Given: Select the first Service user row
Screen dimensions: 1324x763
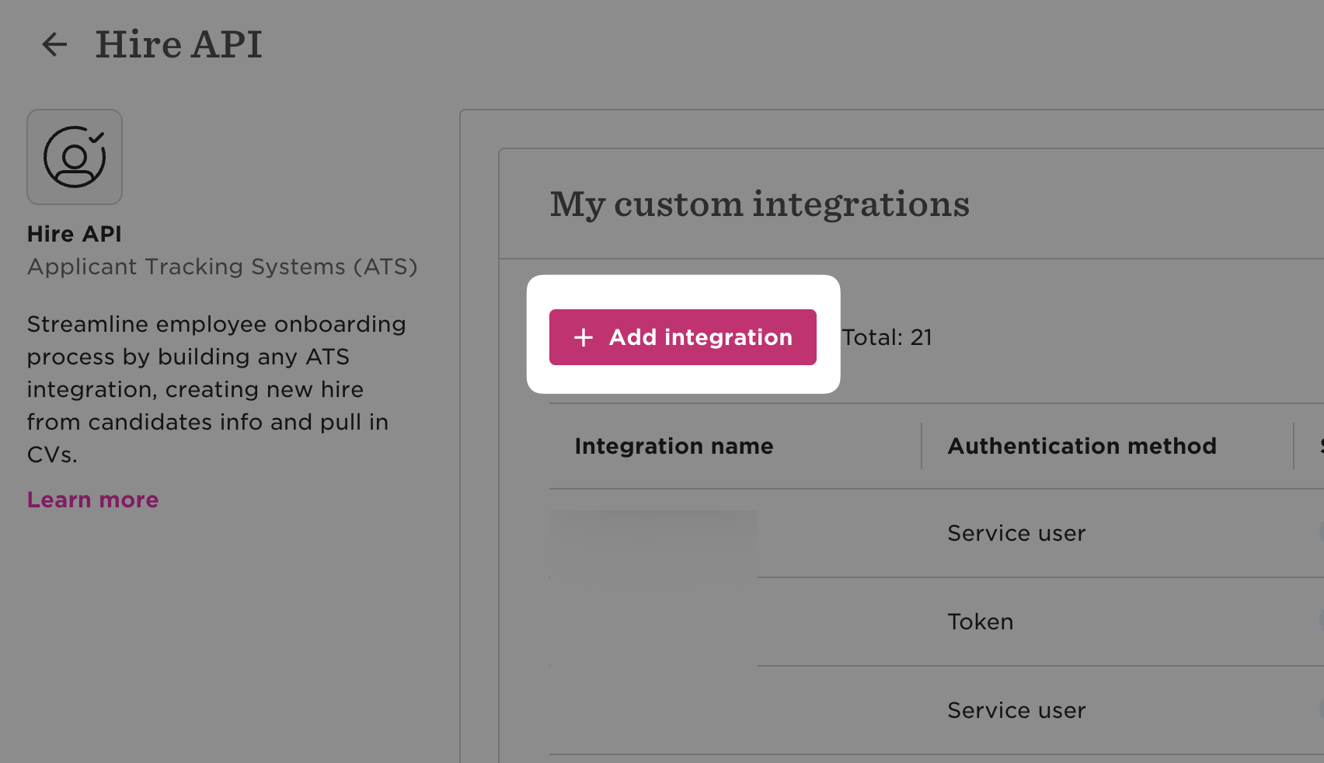Looking at the screenshot, I should pos(1016,533).
